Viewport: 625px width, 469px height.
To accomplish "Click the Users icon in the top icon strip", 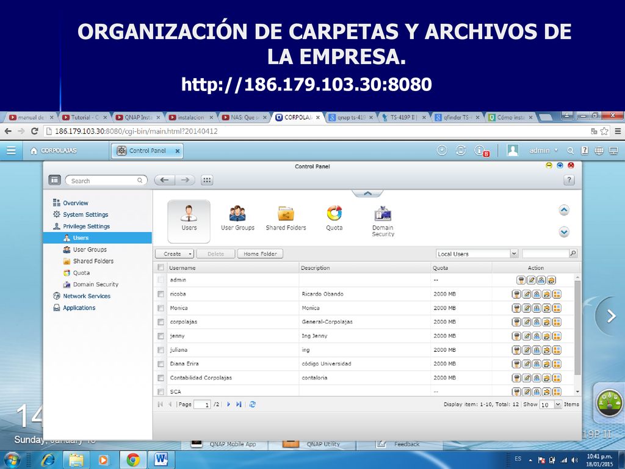I will (x=189, y=221).
